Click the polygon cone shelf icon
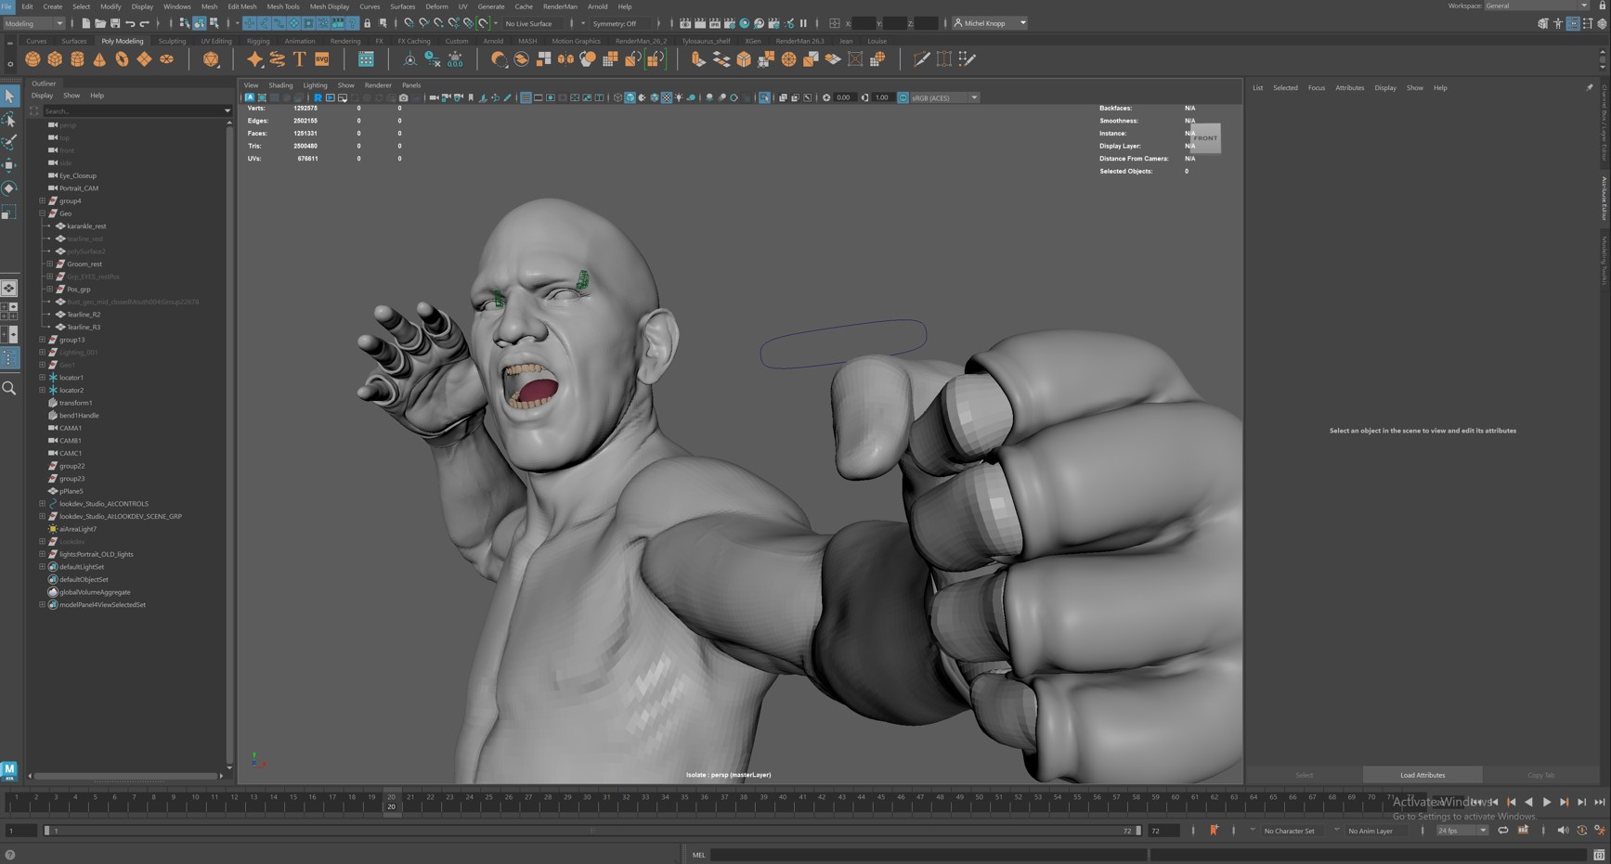 point(99,59)
